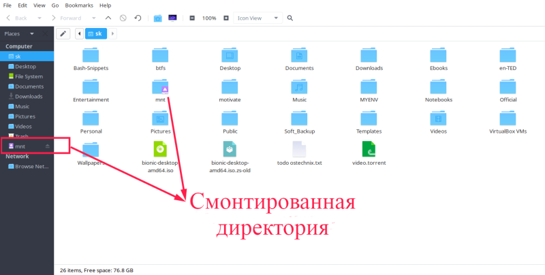The height and width of the screenshot is (275, 545).
Task: Click the zoom in plus icon
Action: tap(226, 18)
